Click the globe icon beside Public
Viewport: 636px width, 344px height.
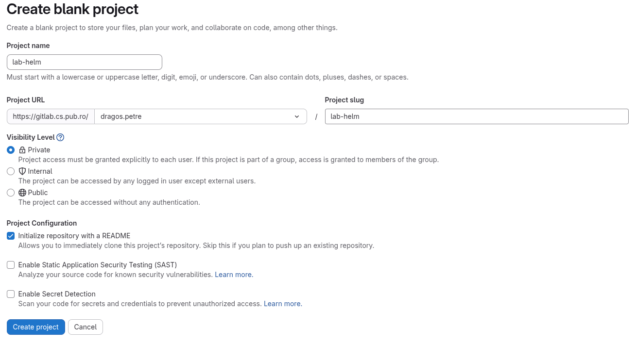click(21, 193)
